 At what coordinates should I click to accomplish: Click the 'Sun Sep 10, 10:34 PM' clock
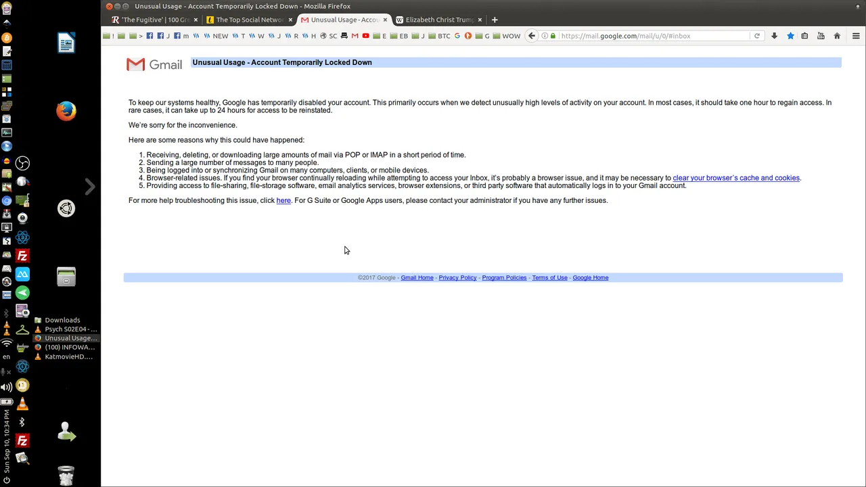pos(6,440)
